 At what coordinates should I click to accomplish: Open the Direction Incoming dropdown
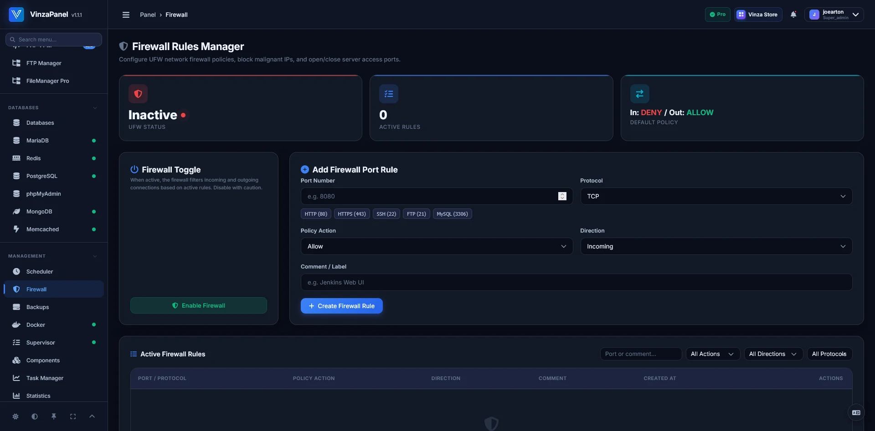716,246
